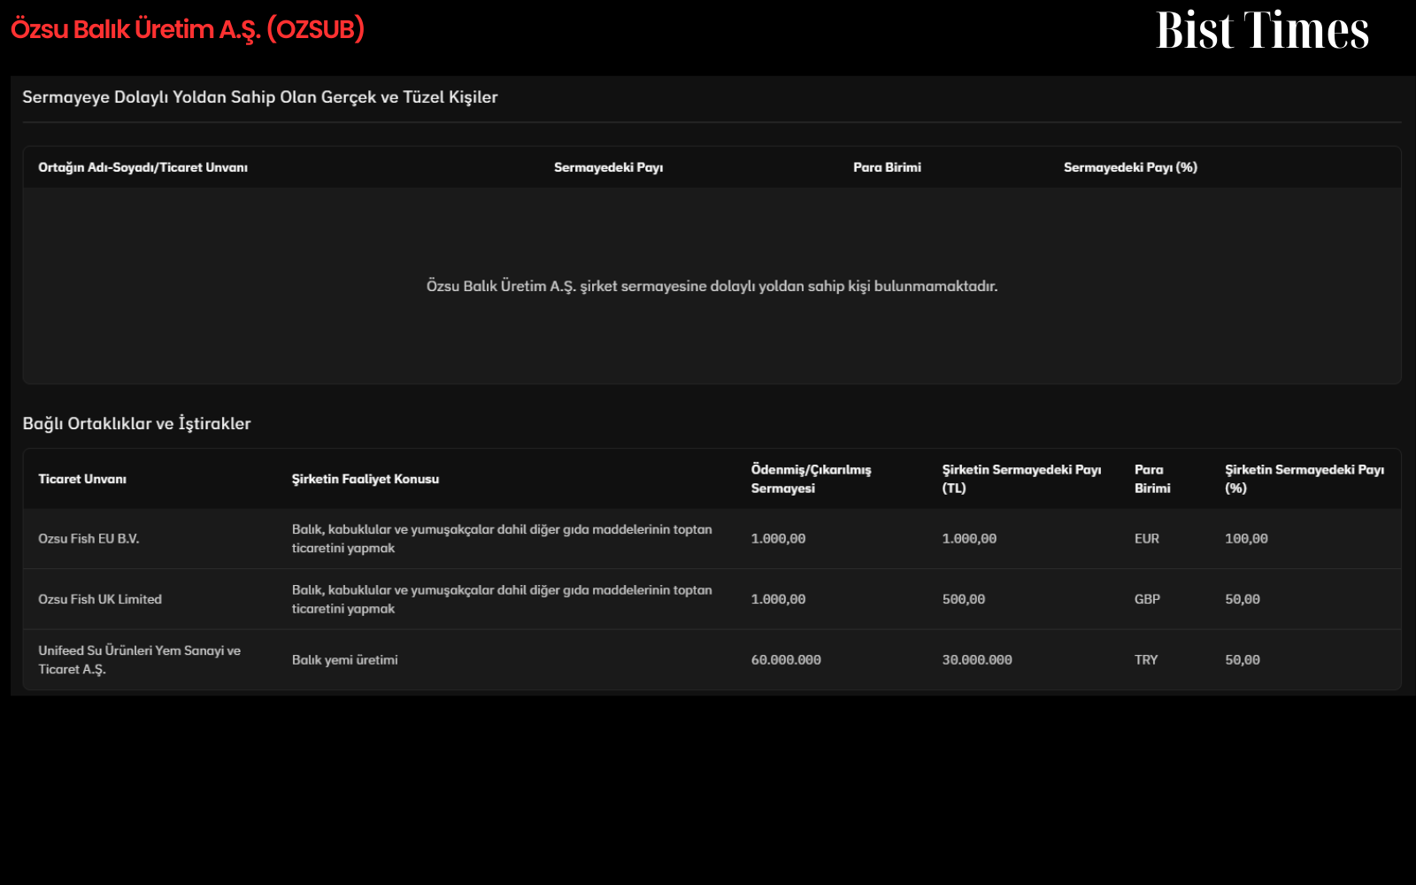Click the 60.000.000 paid capital value
The image size is (1416, 885).
[786, 660]
